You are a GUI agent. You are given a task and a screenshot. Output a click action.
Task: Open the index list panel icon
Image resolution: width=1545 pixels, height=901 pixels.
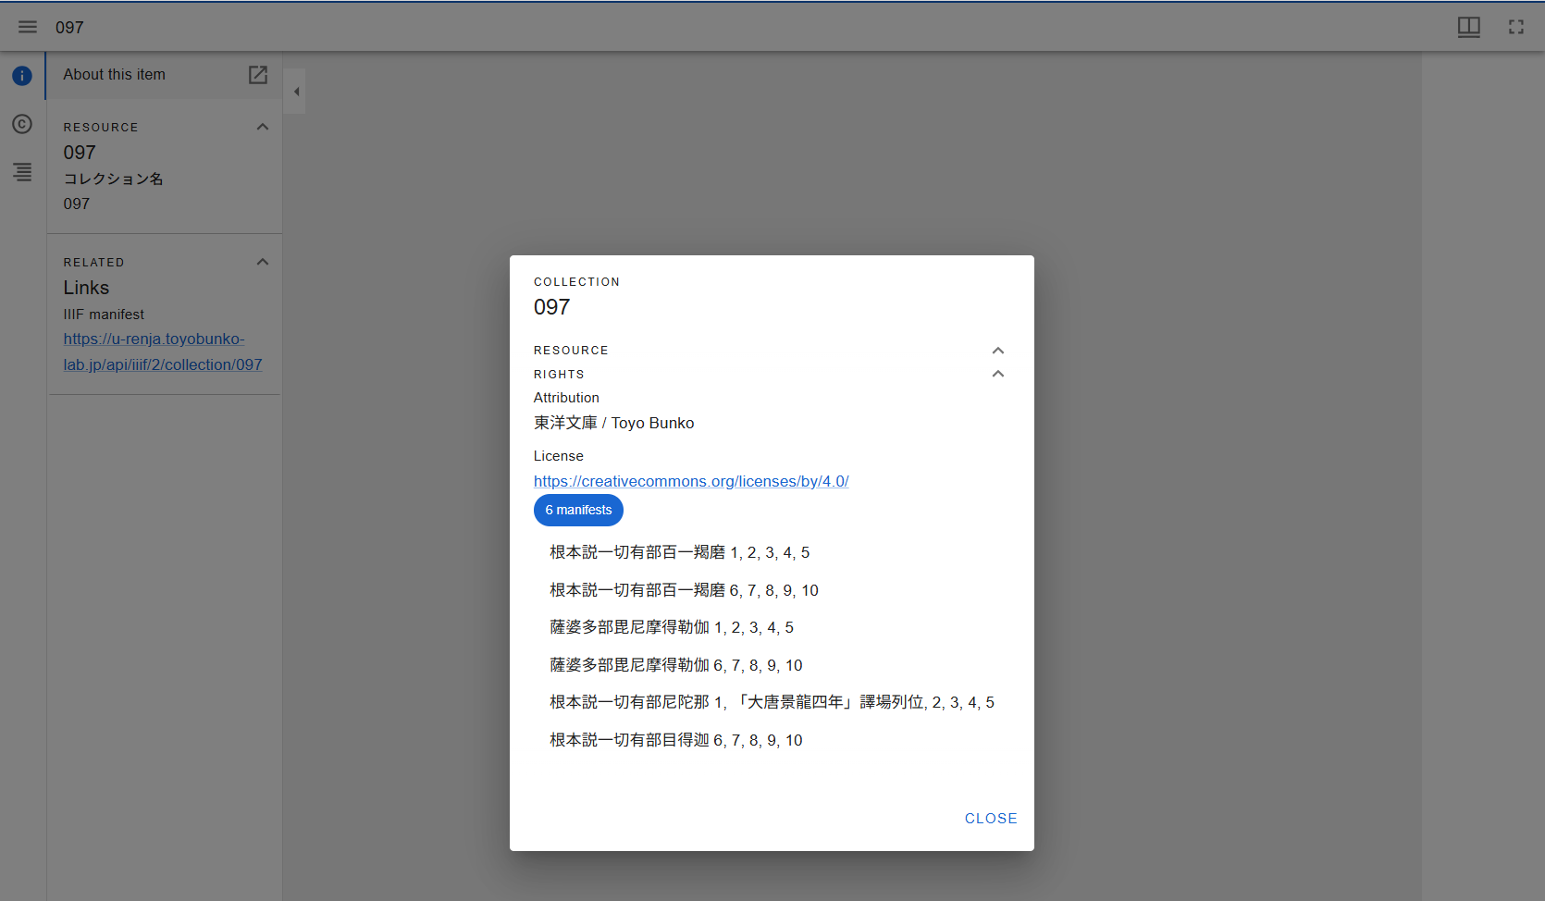click(x=22, y=172)
